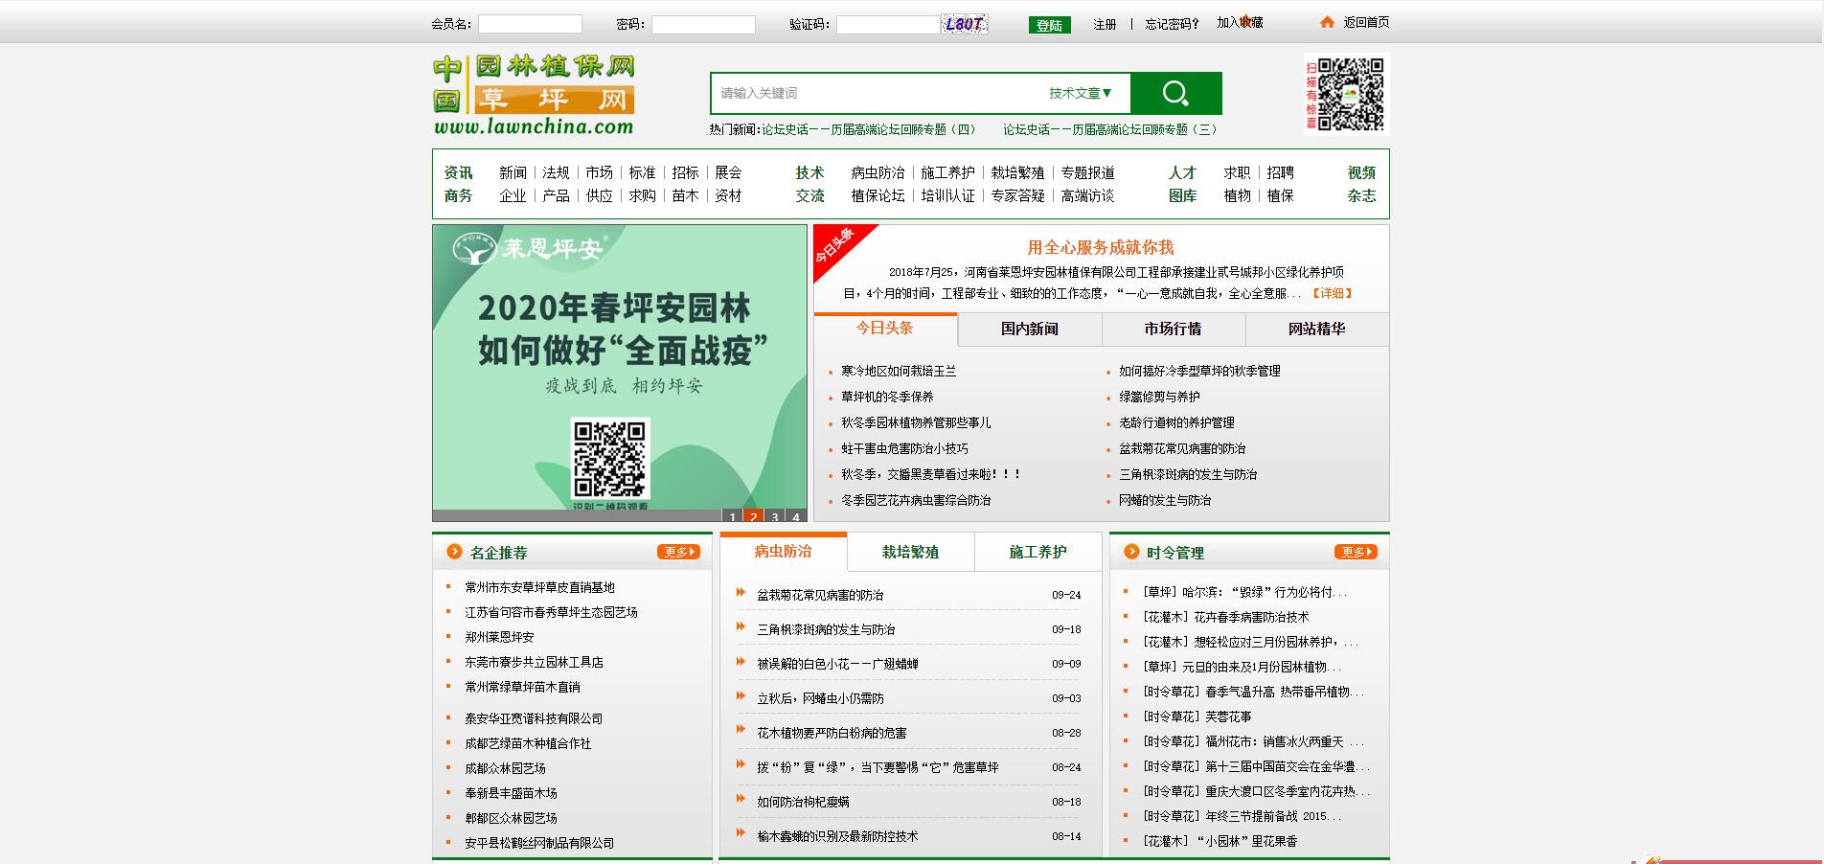
Task: Click the 会员名 username input field
Action: pyautogui.click(x=530, y=24)
